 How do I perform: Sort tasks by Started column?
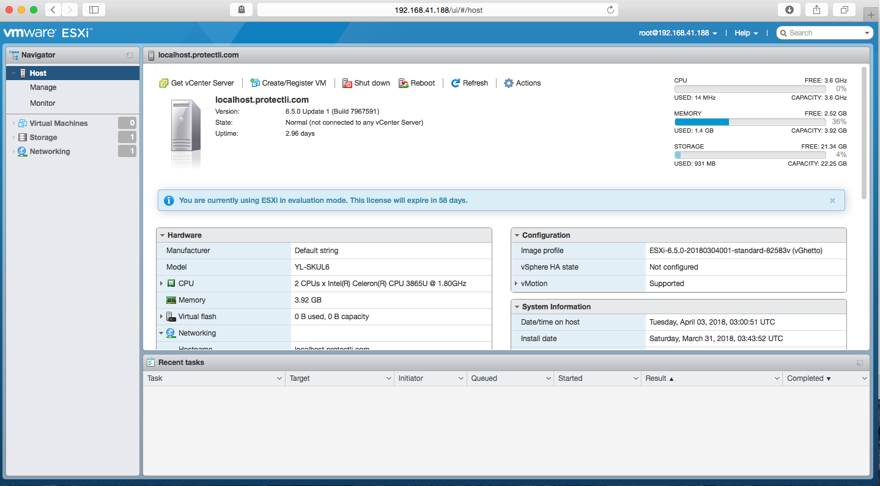[x=570, y=378]
